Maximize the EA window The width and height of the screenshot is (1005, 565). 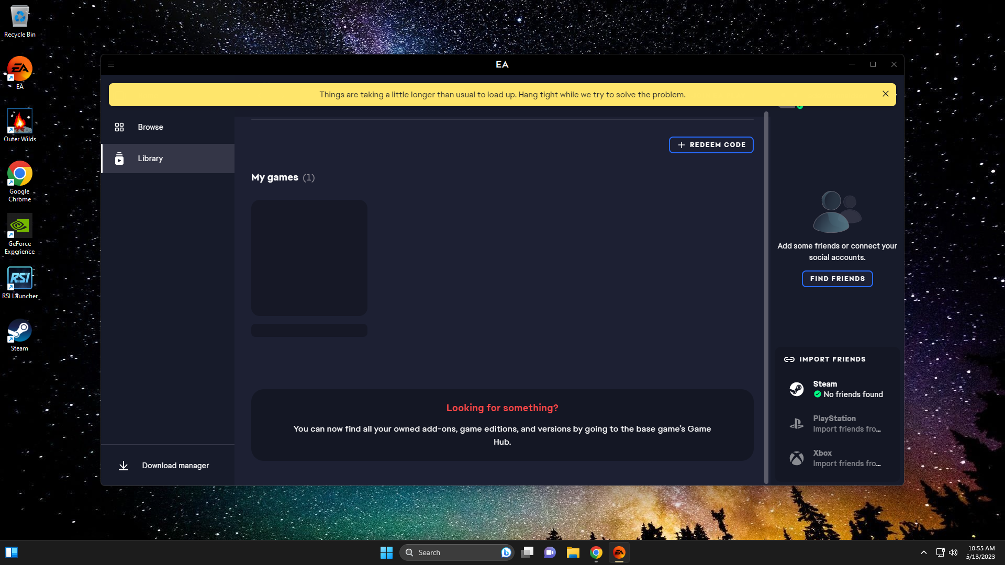pyautogui.click(x=873, y=64)
